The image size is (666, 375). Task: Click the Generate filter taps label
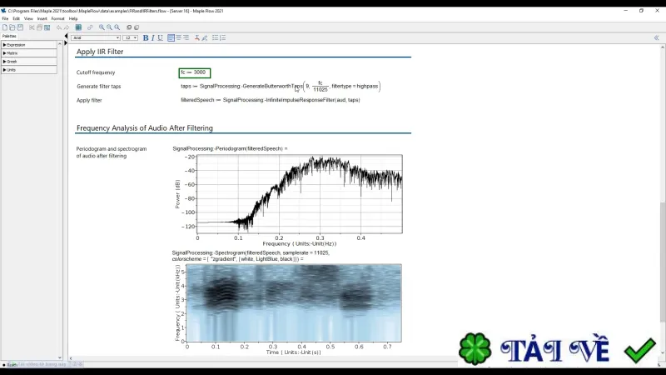click(x=98, y=87)
